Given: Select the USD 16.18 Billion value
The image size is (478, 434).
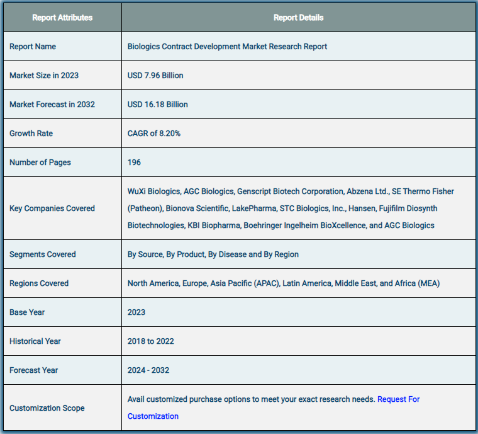Looking at the screenshot, I should 158,105.
